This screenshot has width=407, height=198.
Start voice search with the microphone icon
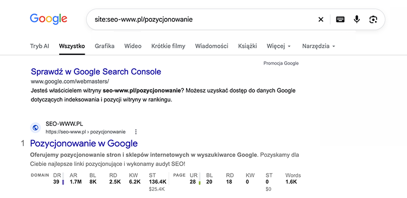(357, 20)
